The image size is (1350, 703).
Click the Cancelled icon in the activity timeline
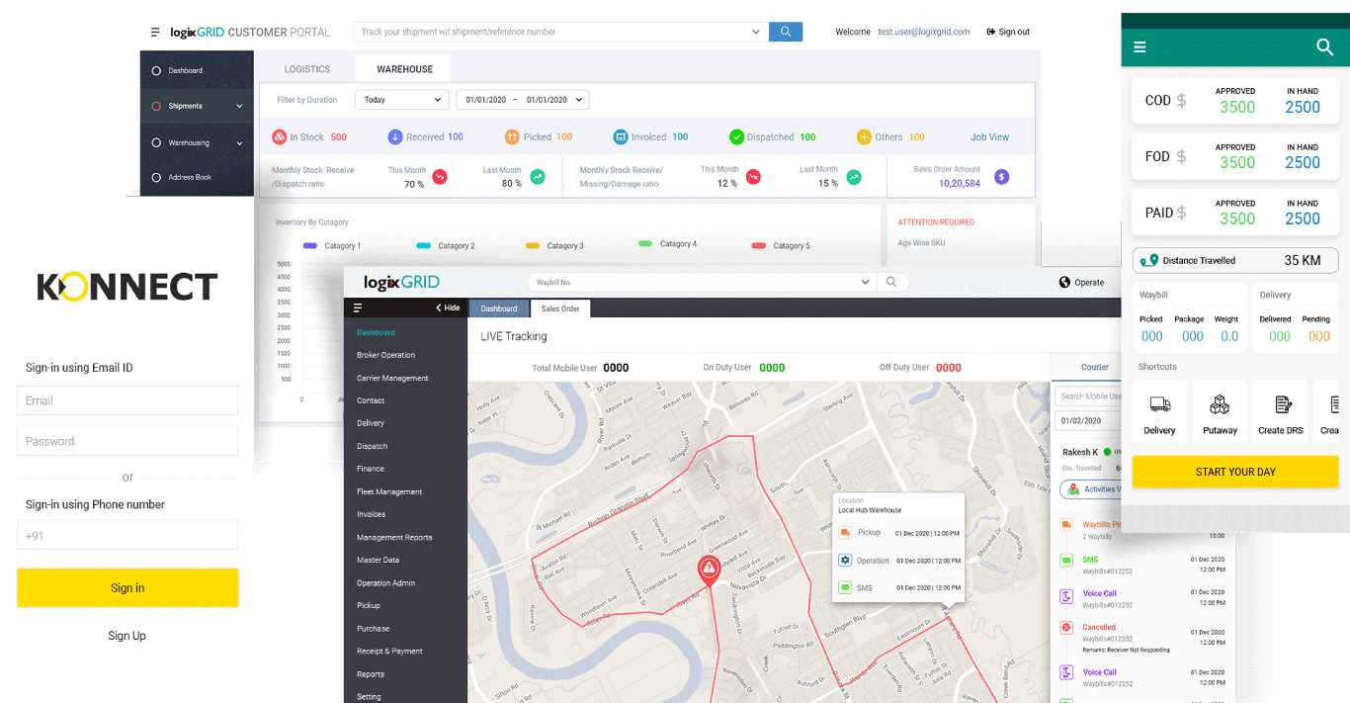pyautogui.click(x=1066, y=628)
